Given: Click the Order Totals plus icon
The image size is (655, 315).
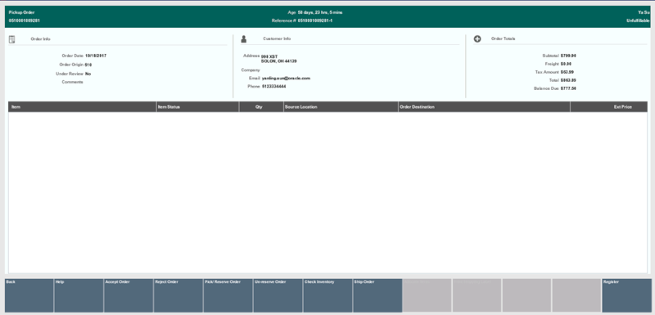Looking at the screenshot, I should coord(477,38).
